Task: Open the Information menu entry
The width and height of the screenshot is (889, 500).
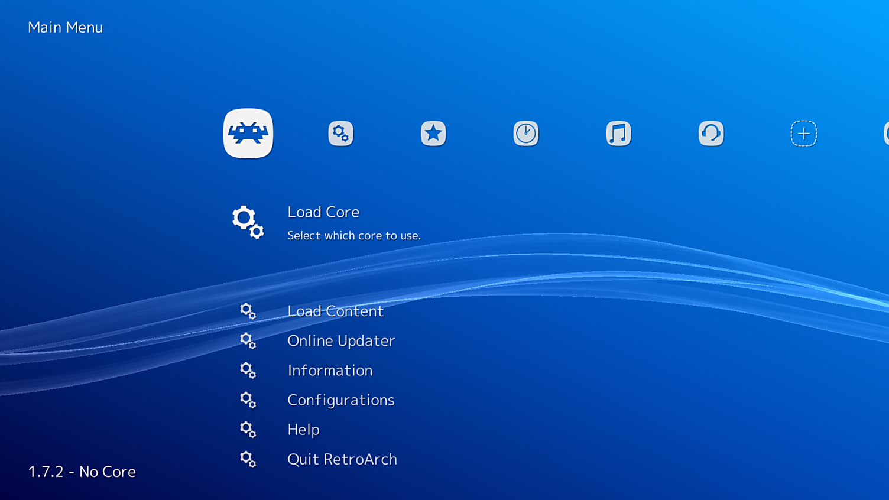Action: [x=330, y=370]
